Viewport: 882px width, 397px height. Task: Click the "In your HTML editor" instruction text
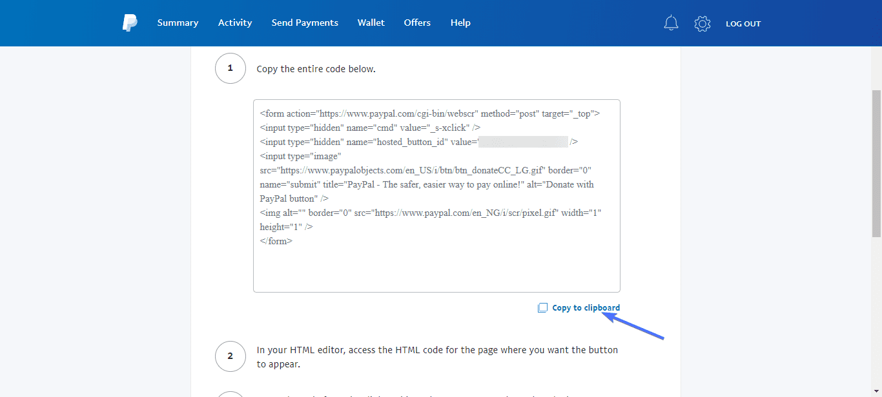(x=437, y=357)
